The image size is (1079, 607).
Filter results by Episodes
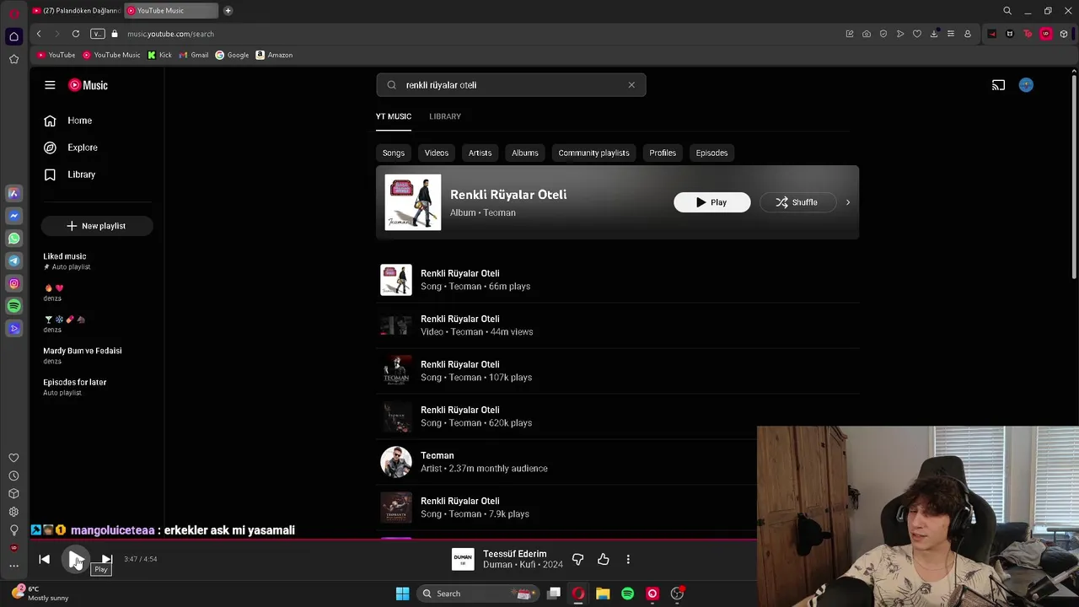(x=711, y=153)
